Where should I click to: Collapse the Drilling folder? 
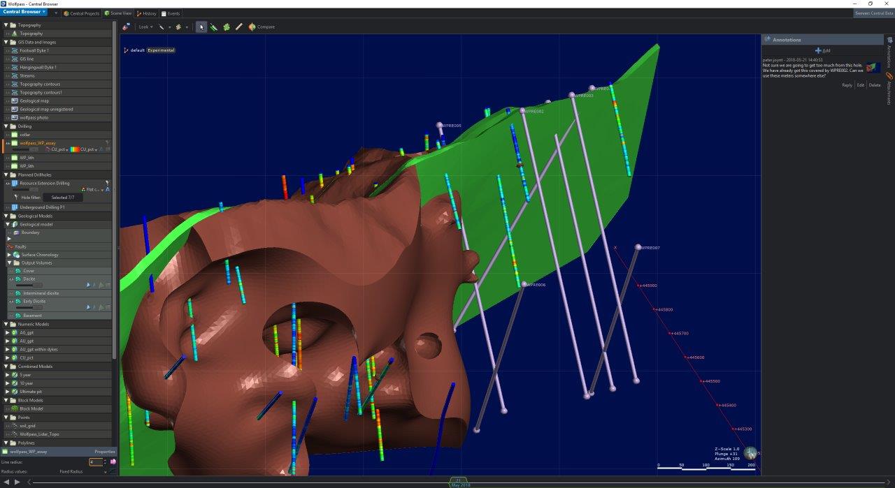5,126
